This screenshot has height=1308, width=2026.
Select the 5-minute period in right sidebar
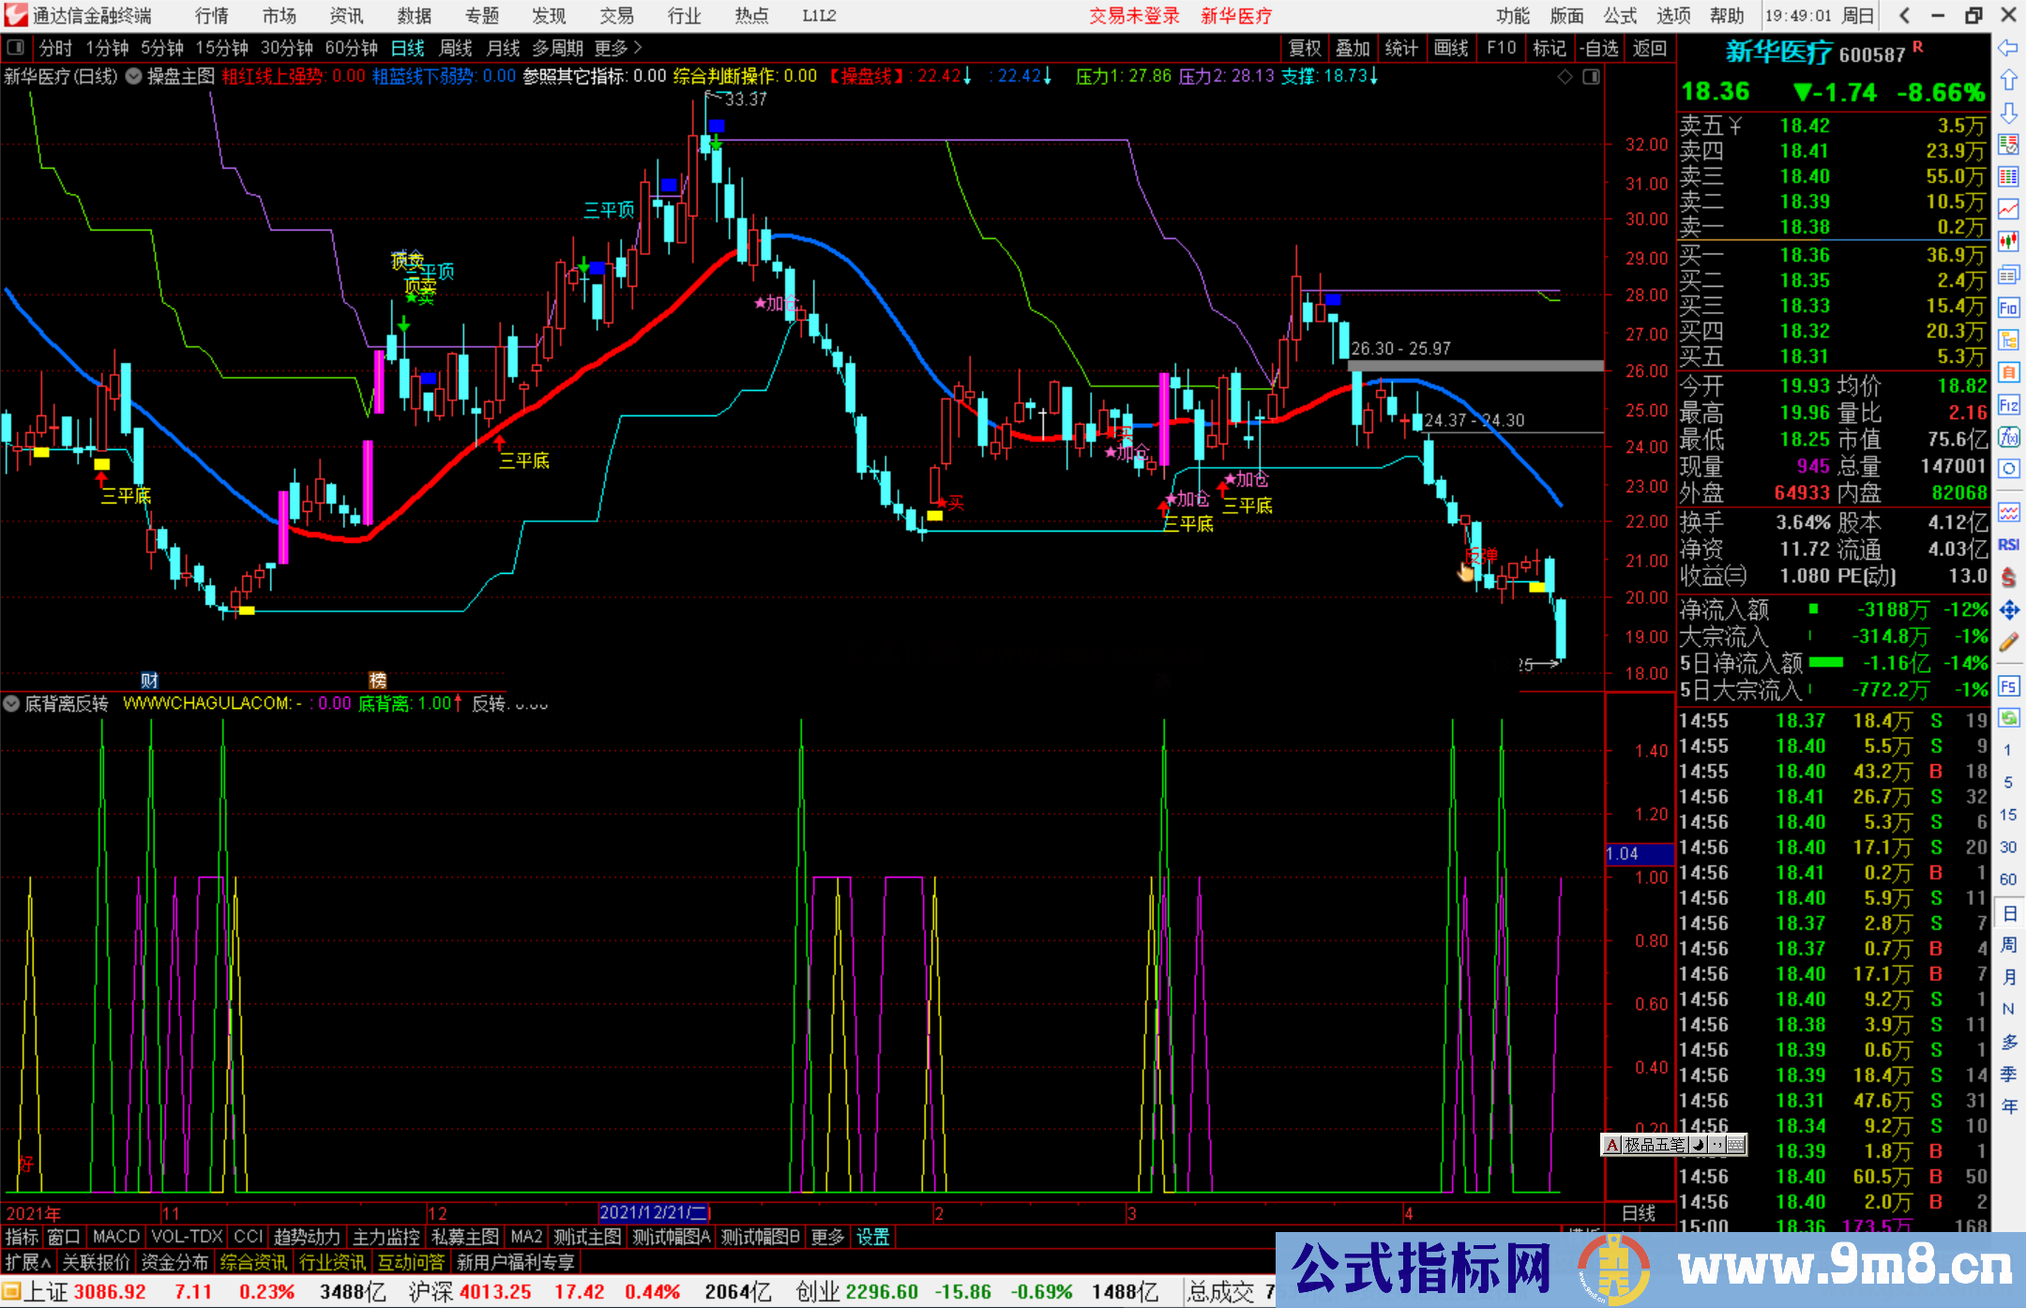click(2007, 782)
